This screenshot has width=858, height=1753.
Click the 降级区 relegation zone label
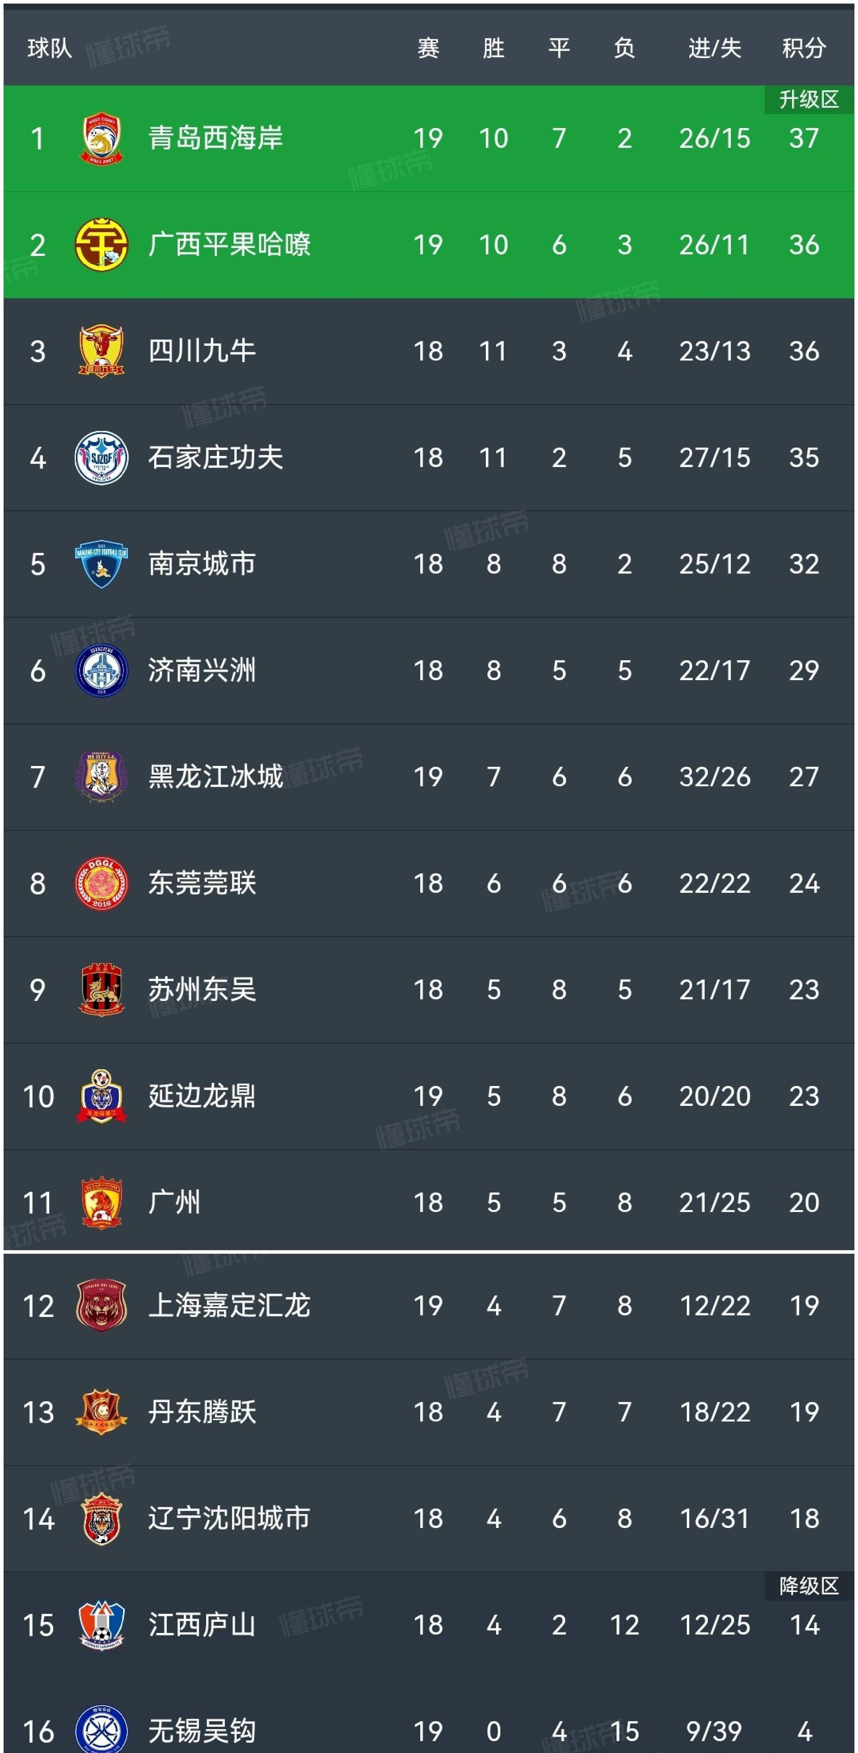tap(808, 1586)
